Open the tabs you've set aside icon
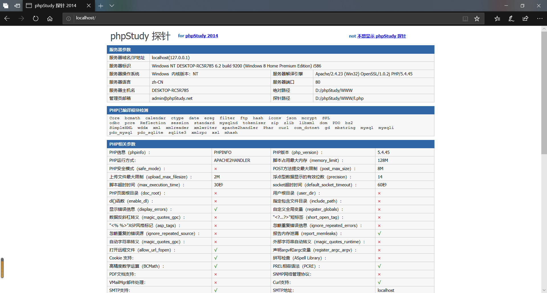Image resolution: width=547 pixels, height=293 pixels. 6,6
